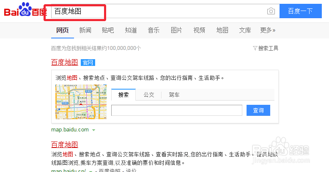
Task: Expand dropdown arrow beside map.baidu.com
Action: (x=93, y=130)
